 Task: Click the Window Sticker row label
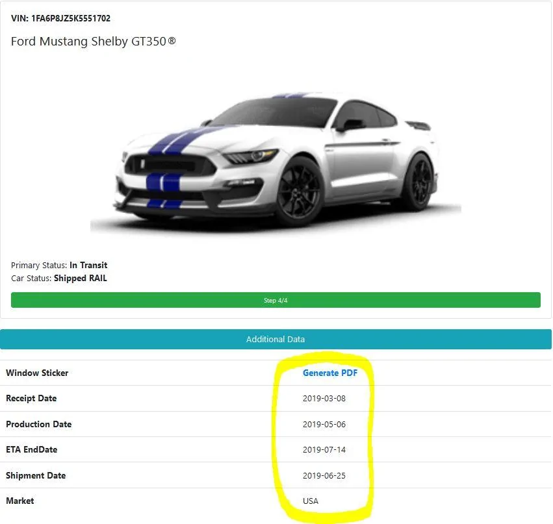point(37,373)
